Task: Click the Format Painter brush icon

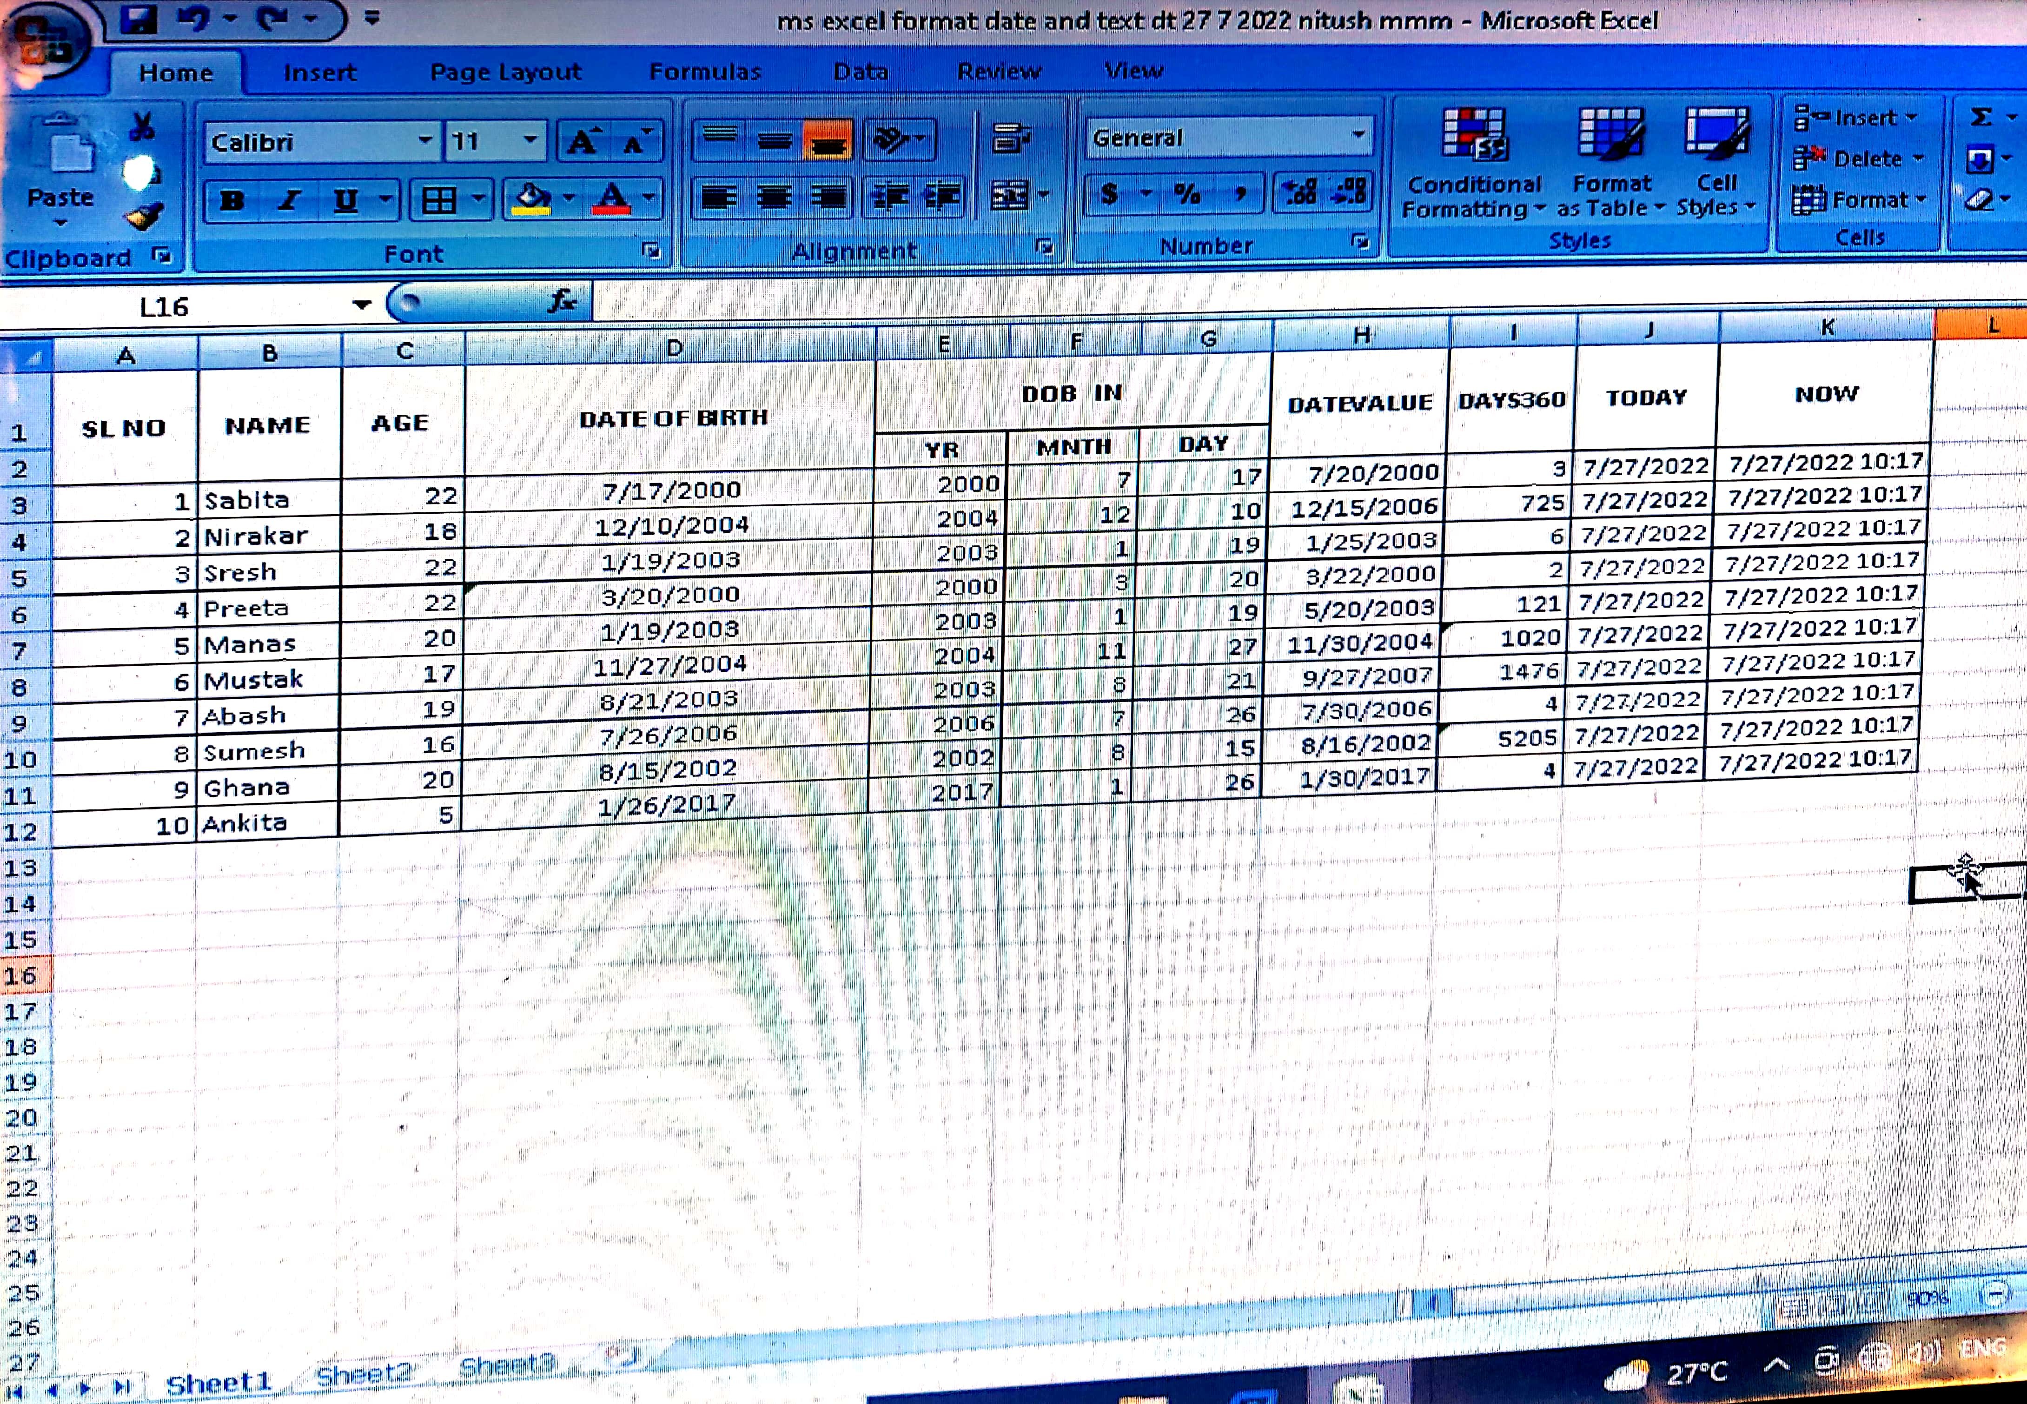Action: (x=143, y=216)
